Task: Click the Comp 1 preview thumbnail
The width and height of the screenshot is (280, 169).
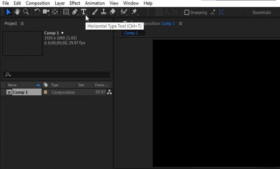Action: point(22,43)
